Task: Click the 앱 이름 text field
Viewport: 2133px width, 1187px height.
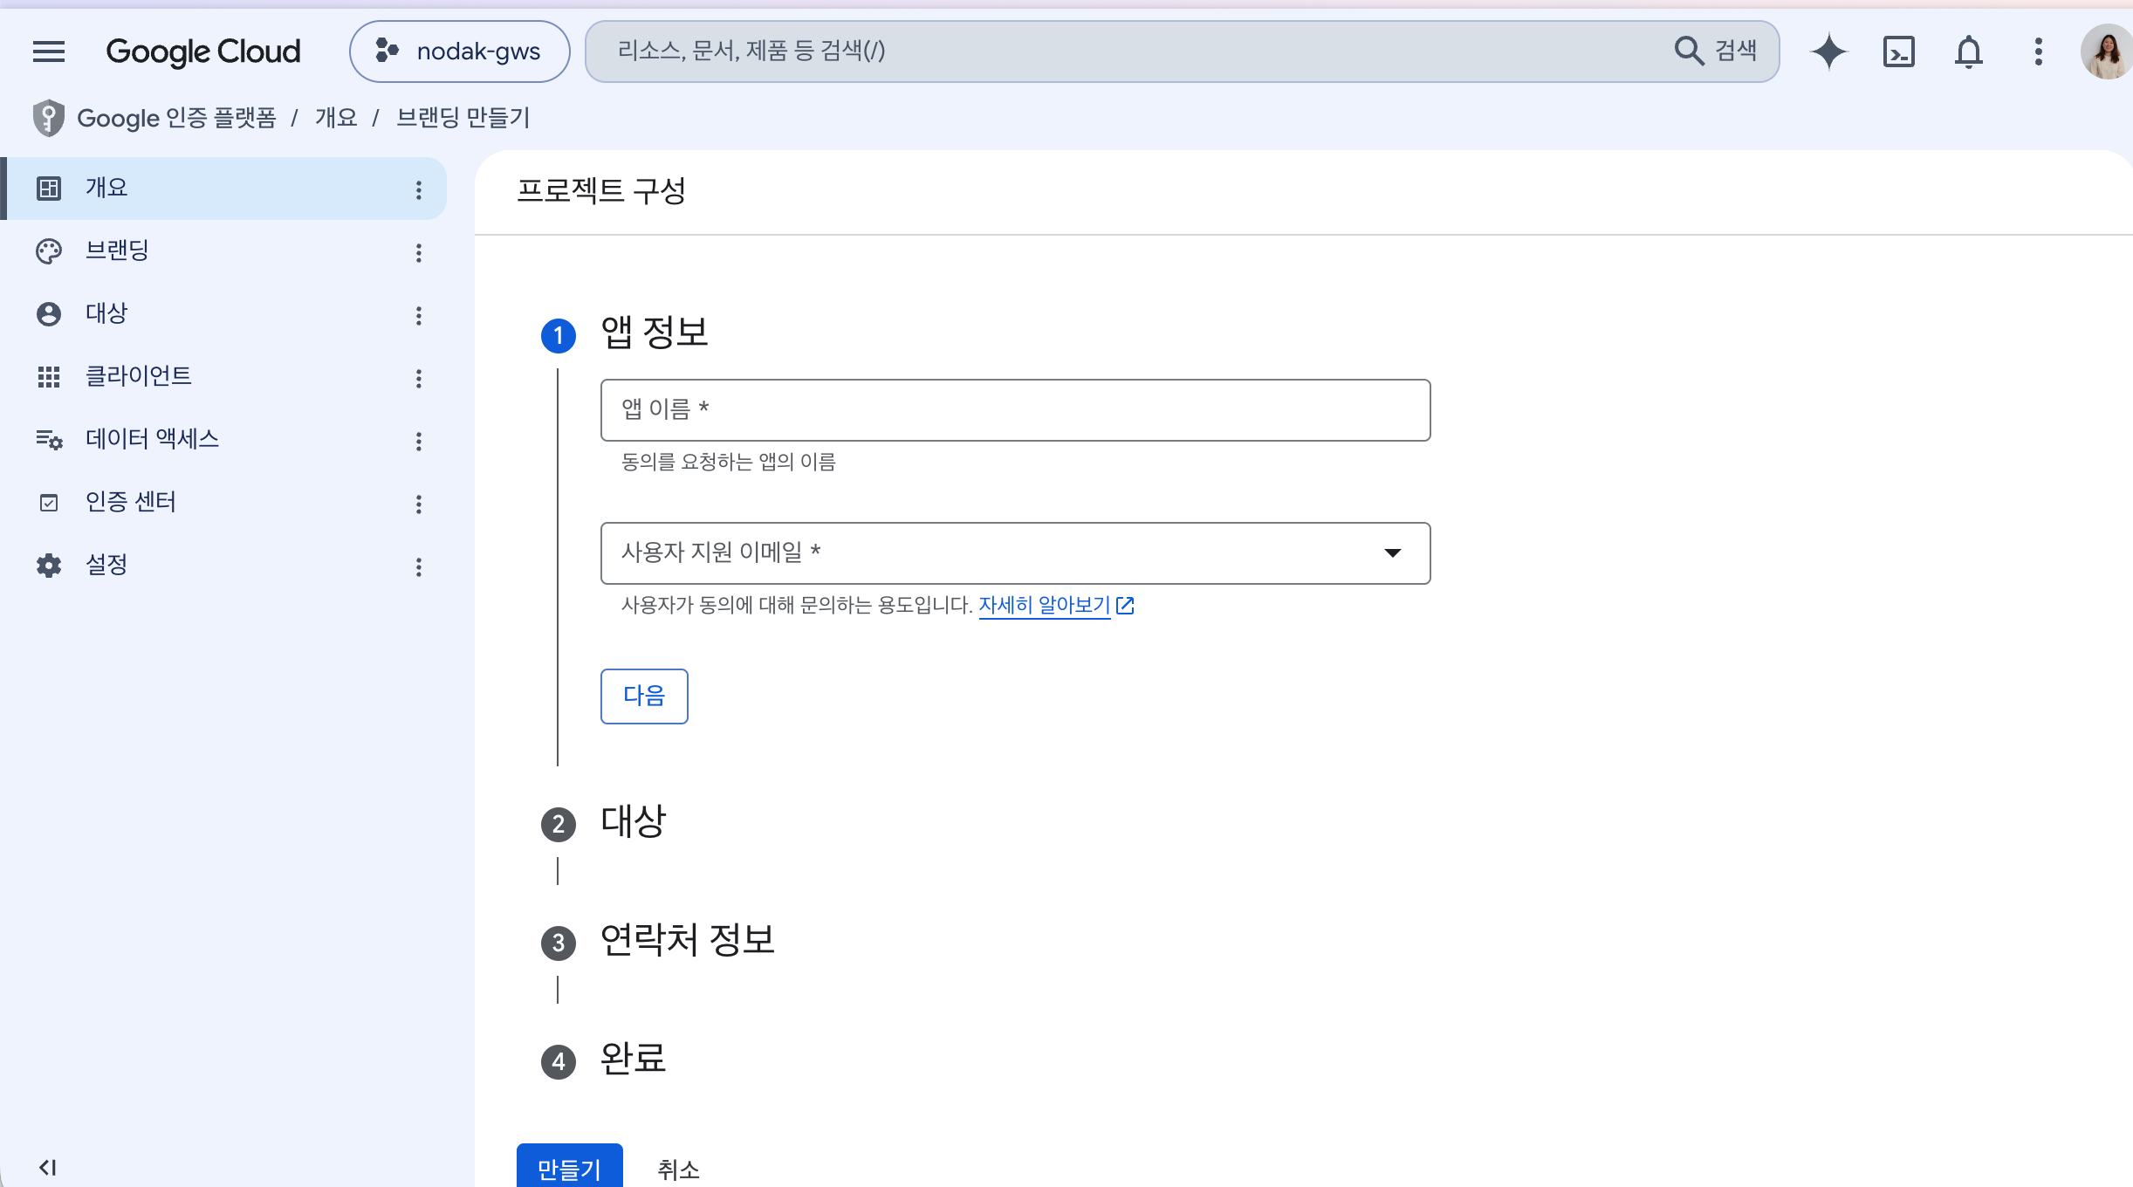Action: coord(1015,410)
